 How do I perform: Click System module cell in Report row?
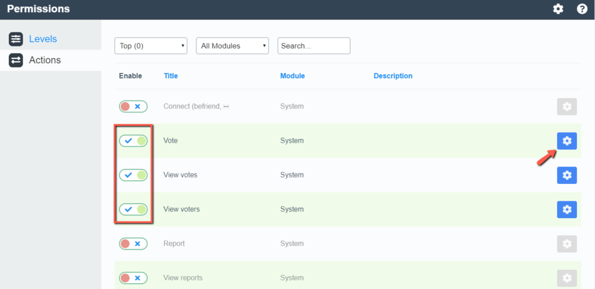(x=292, y=244)
